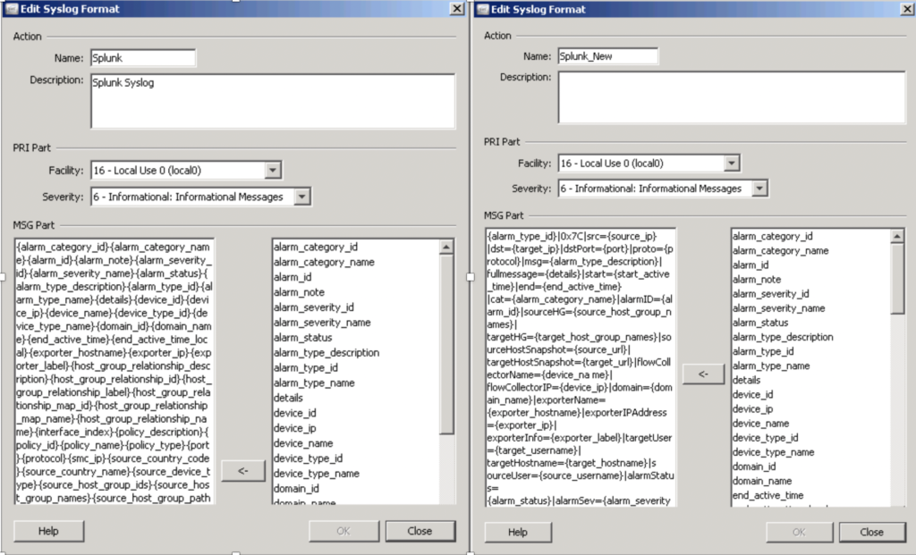Click Help button in left dialog
This screenshot has height=555, width=916.
click(x=48, y=531)
